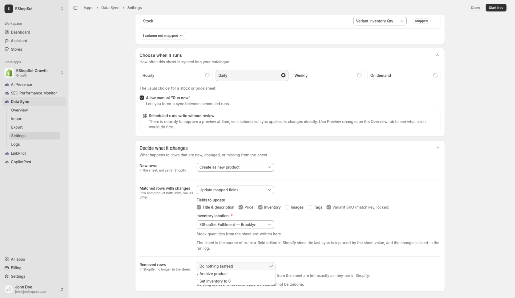Screen dimensions: 515x298
Task: Toggle Inventory field checkbox
Action: coord(260,207)
